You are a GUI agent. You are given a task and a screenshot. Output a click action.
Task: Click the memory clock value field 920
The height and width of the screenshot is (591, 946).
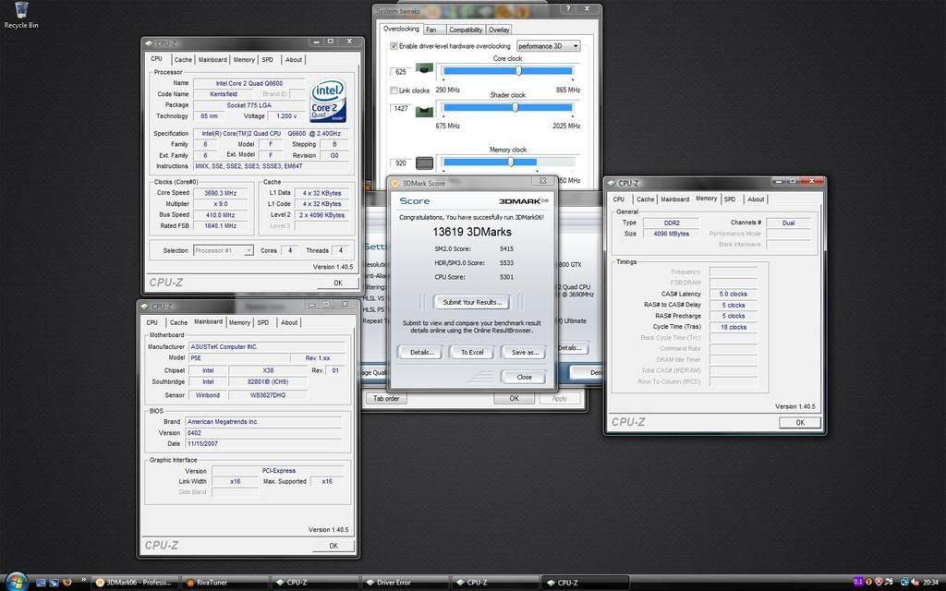point(401,163)
